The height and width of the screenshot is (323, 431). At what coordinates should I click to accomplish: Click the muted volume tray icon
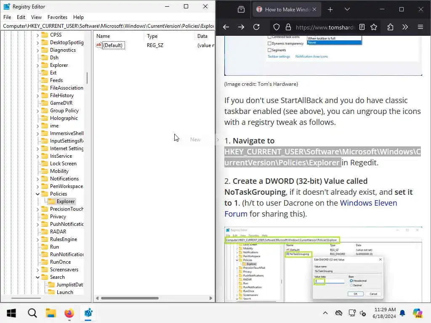363,313
